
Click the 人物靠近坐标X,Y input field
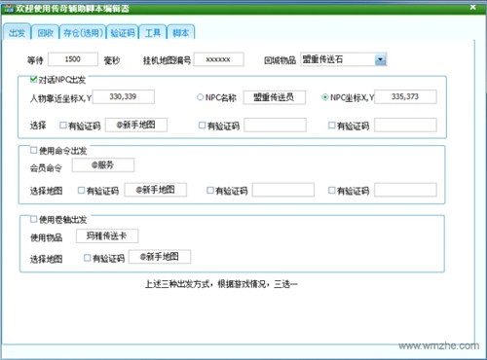[124, 97]
